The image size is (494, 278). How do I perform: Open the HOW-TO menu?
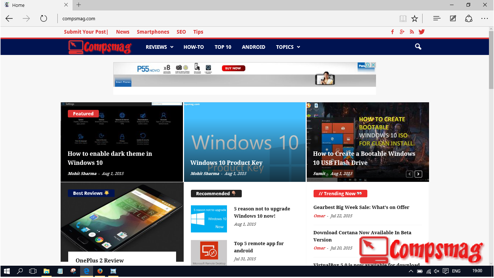point(194,47)
